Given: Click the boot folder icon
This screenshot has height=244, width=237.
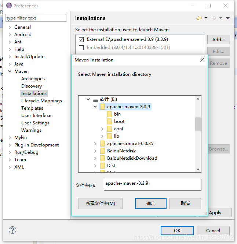Looking at the screenshot, I should click(109, 121).
